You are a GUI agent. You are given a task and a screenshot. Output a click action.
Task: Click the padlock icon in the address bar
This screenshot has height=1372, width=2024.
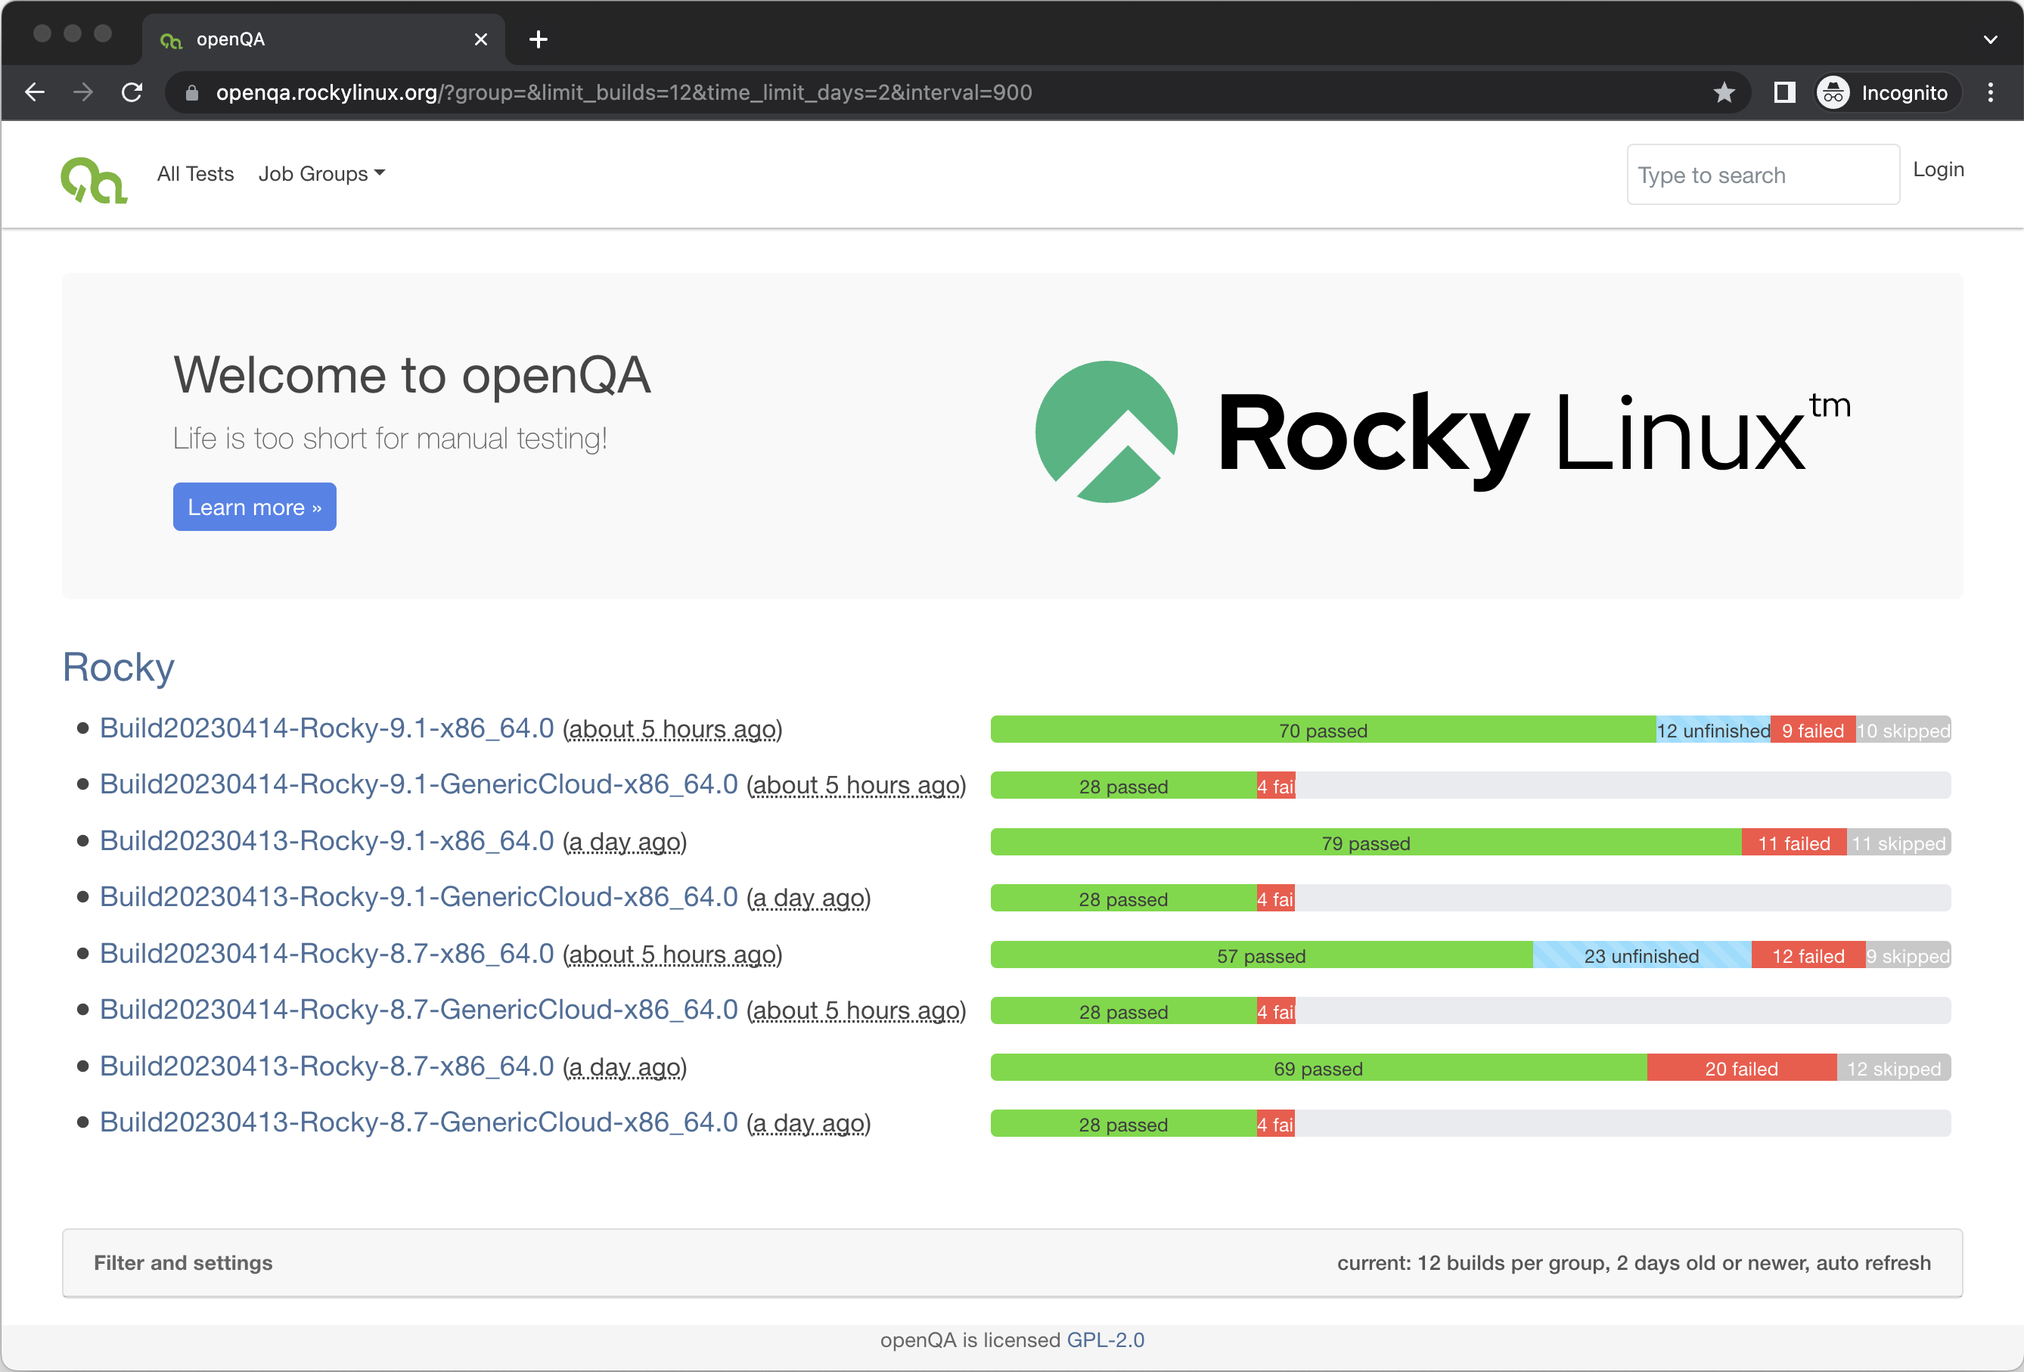[191, 92]
